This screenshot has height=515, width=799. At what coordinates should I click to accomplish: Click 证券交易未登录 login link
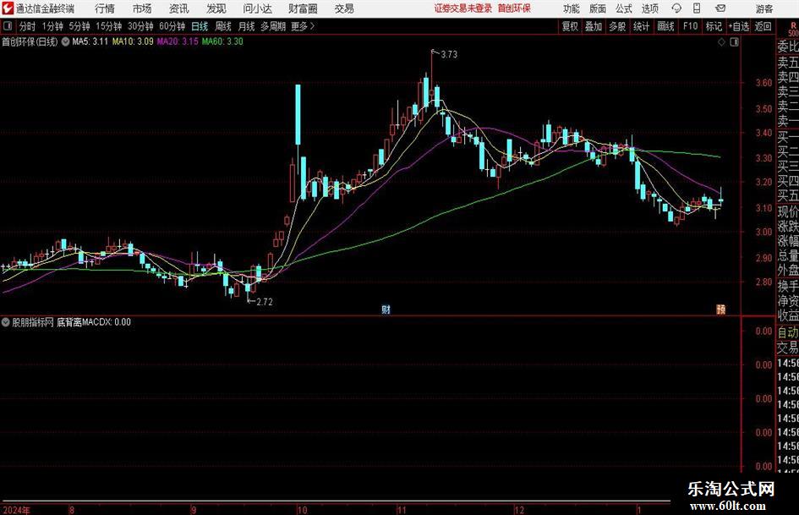[x=463, y=8]
